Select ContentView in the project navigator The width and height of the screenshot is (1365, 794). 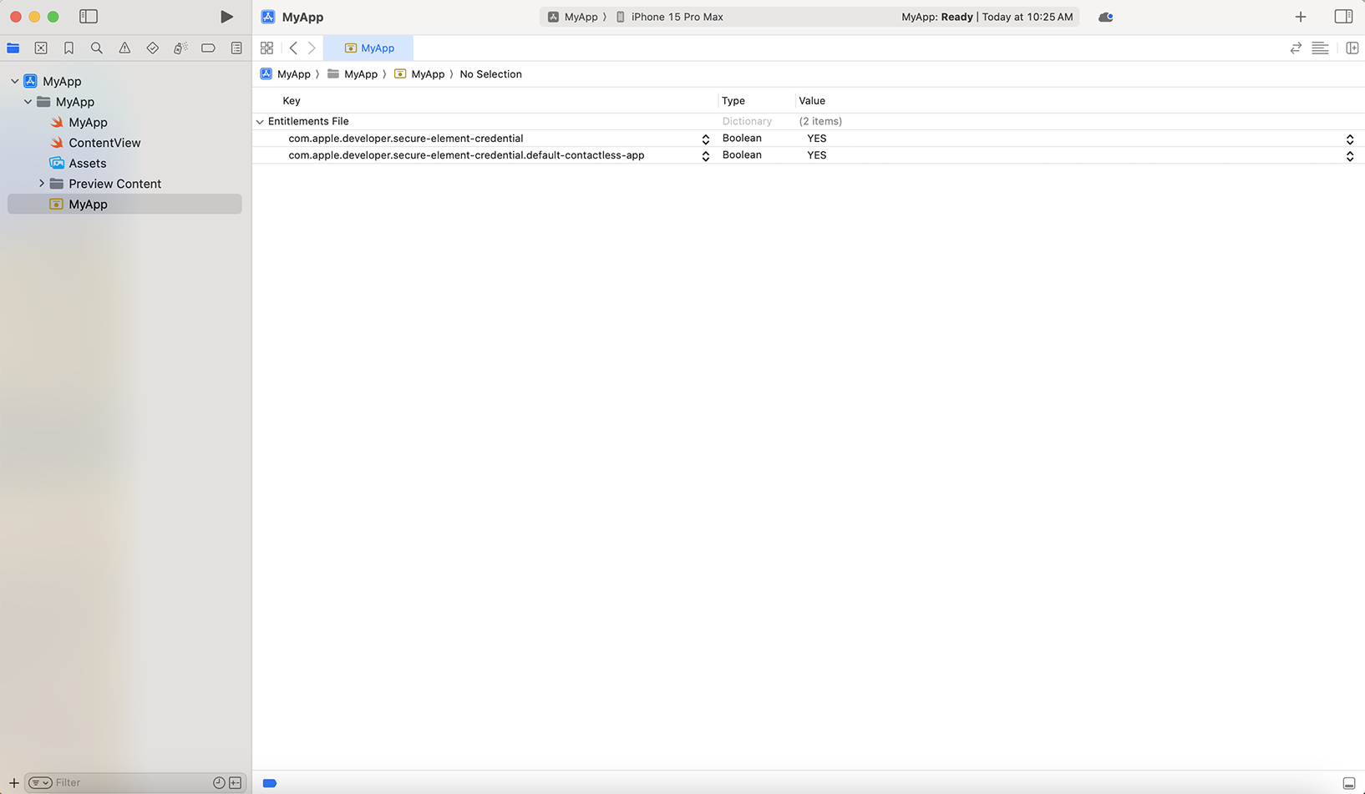(104, 143)
